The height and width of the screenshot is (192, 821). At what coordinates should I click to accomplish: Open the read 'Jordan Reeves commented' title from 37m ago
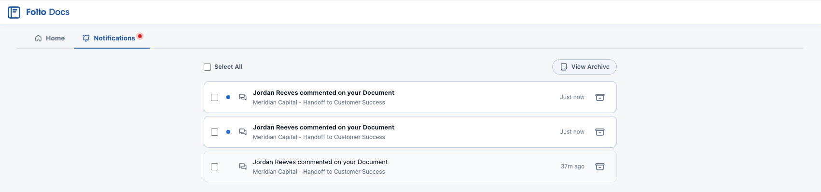pos(320,162)
